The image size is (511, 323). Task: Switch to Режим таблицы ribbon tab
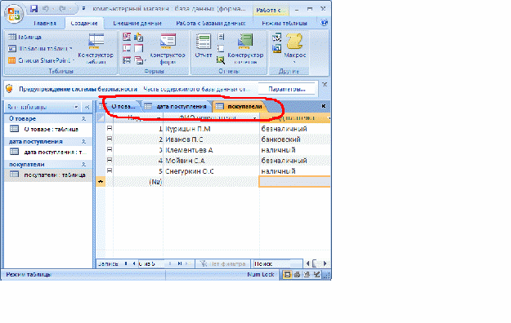(x=285, y=24)
